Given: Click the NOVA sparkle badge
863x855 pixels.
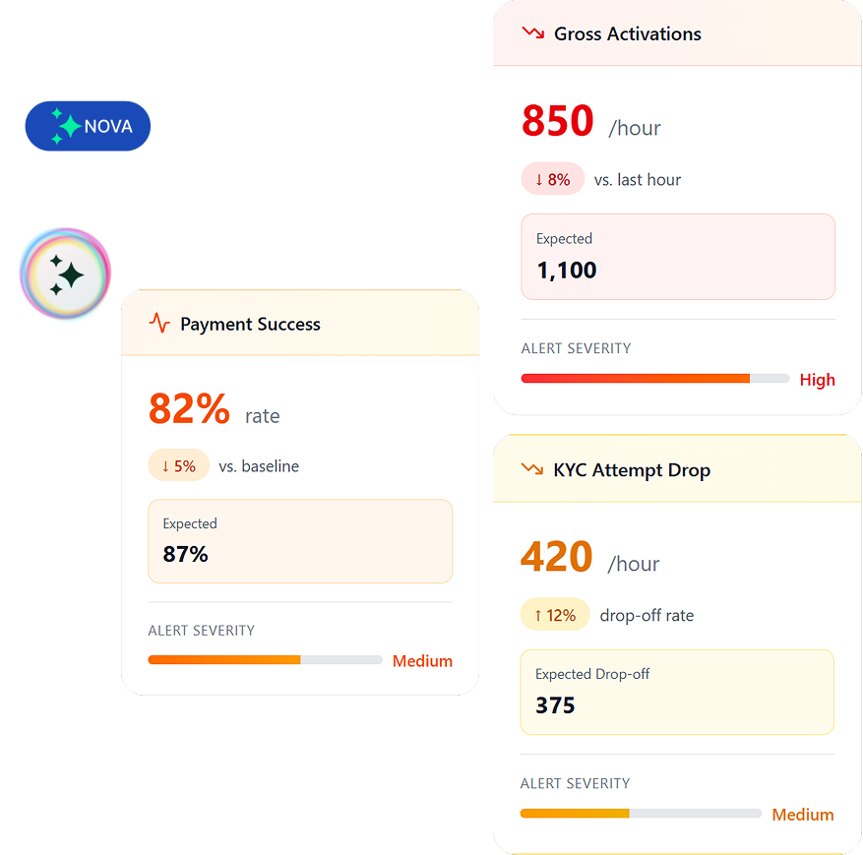Looking at the screenshot, I should (88, 126).
